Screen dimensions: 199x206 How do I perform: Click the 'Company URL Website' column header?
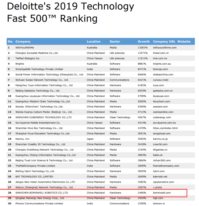pyautogui.click(x=172, y=41)
